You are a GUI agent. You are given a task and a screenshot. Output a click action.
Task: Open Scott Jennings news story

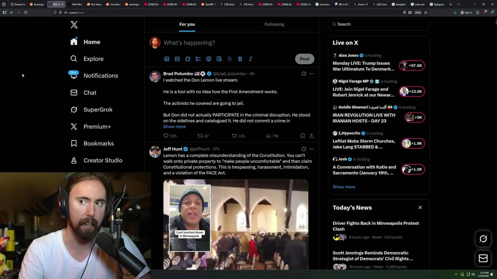(373, 256)
